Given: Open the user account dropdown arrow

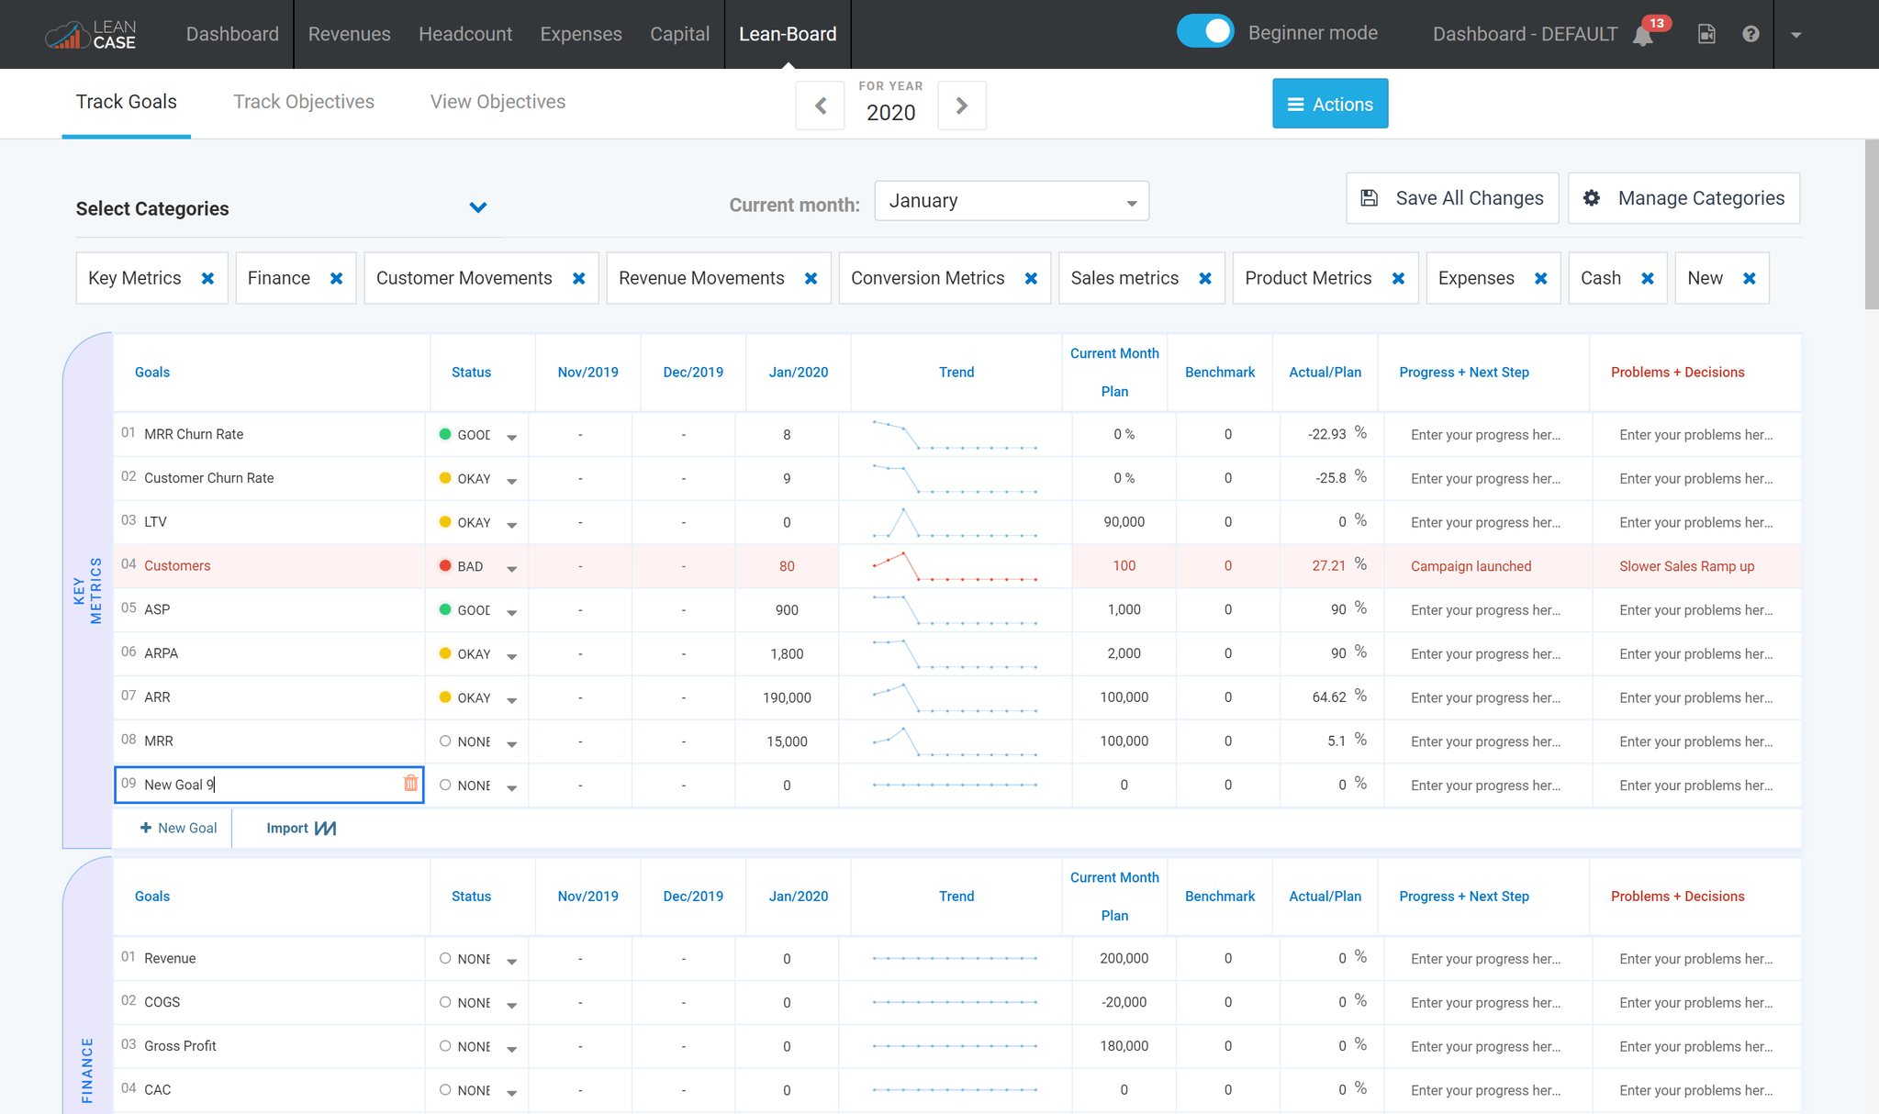Looking at the screenshot, I should coord(1795,35).
